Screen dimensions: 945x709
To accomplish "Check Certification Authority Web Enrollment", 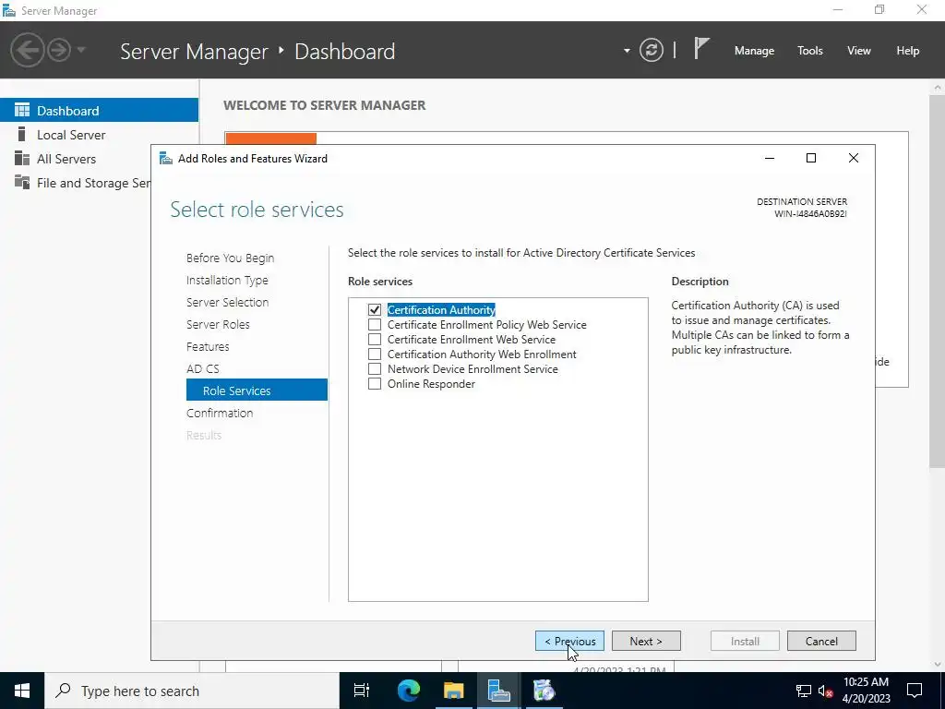I will [x=375, y=354].
